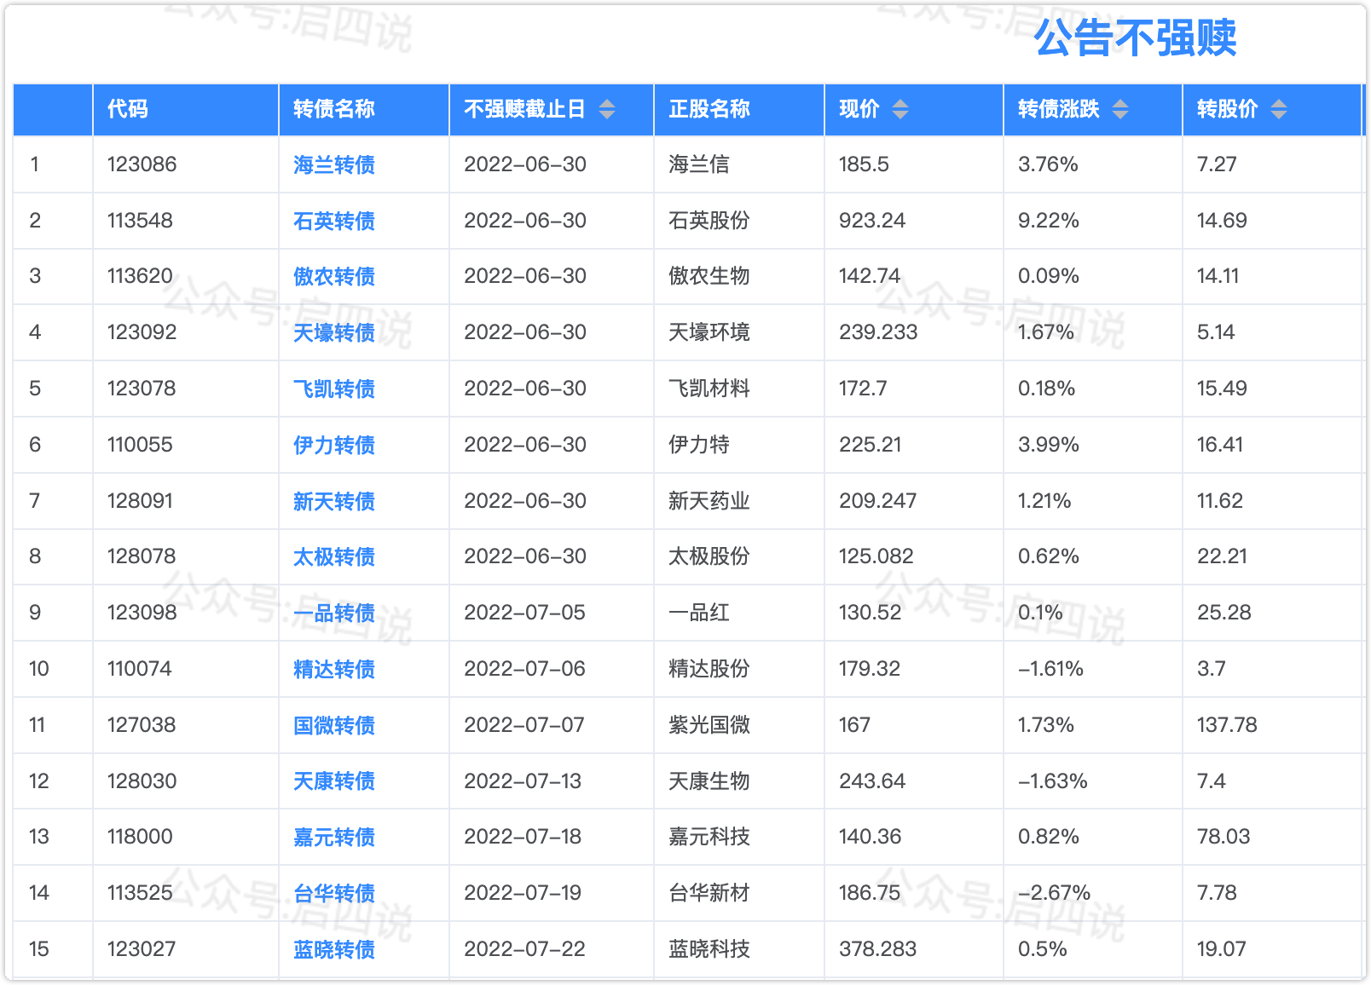Sort 现价 descending with the down arrow
Screen dimensions: 1371x985
point(900,114)
